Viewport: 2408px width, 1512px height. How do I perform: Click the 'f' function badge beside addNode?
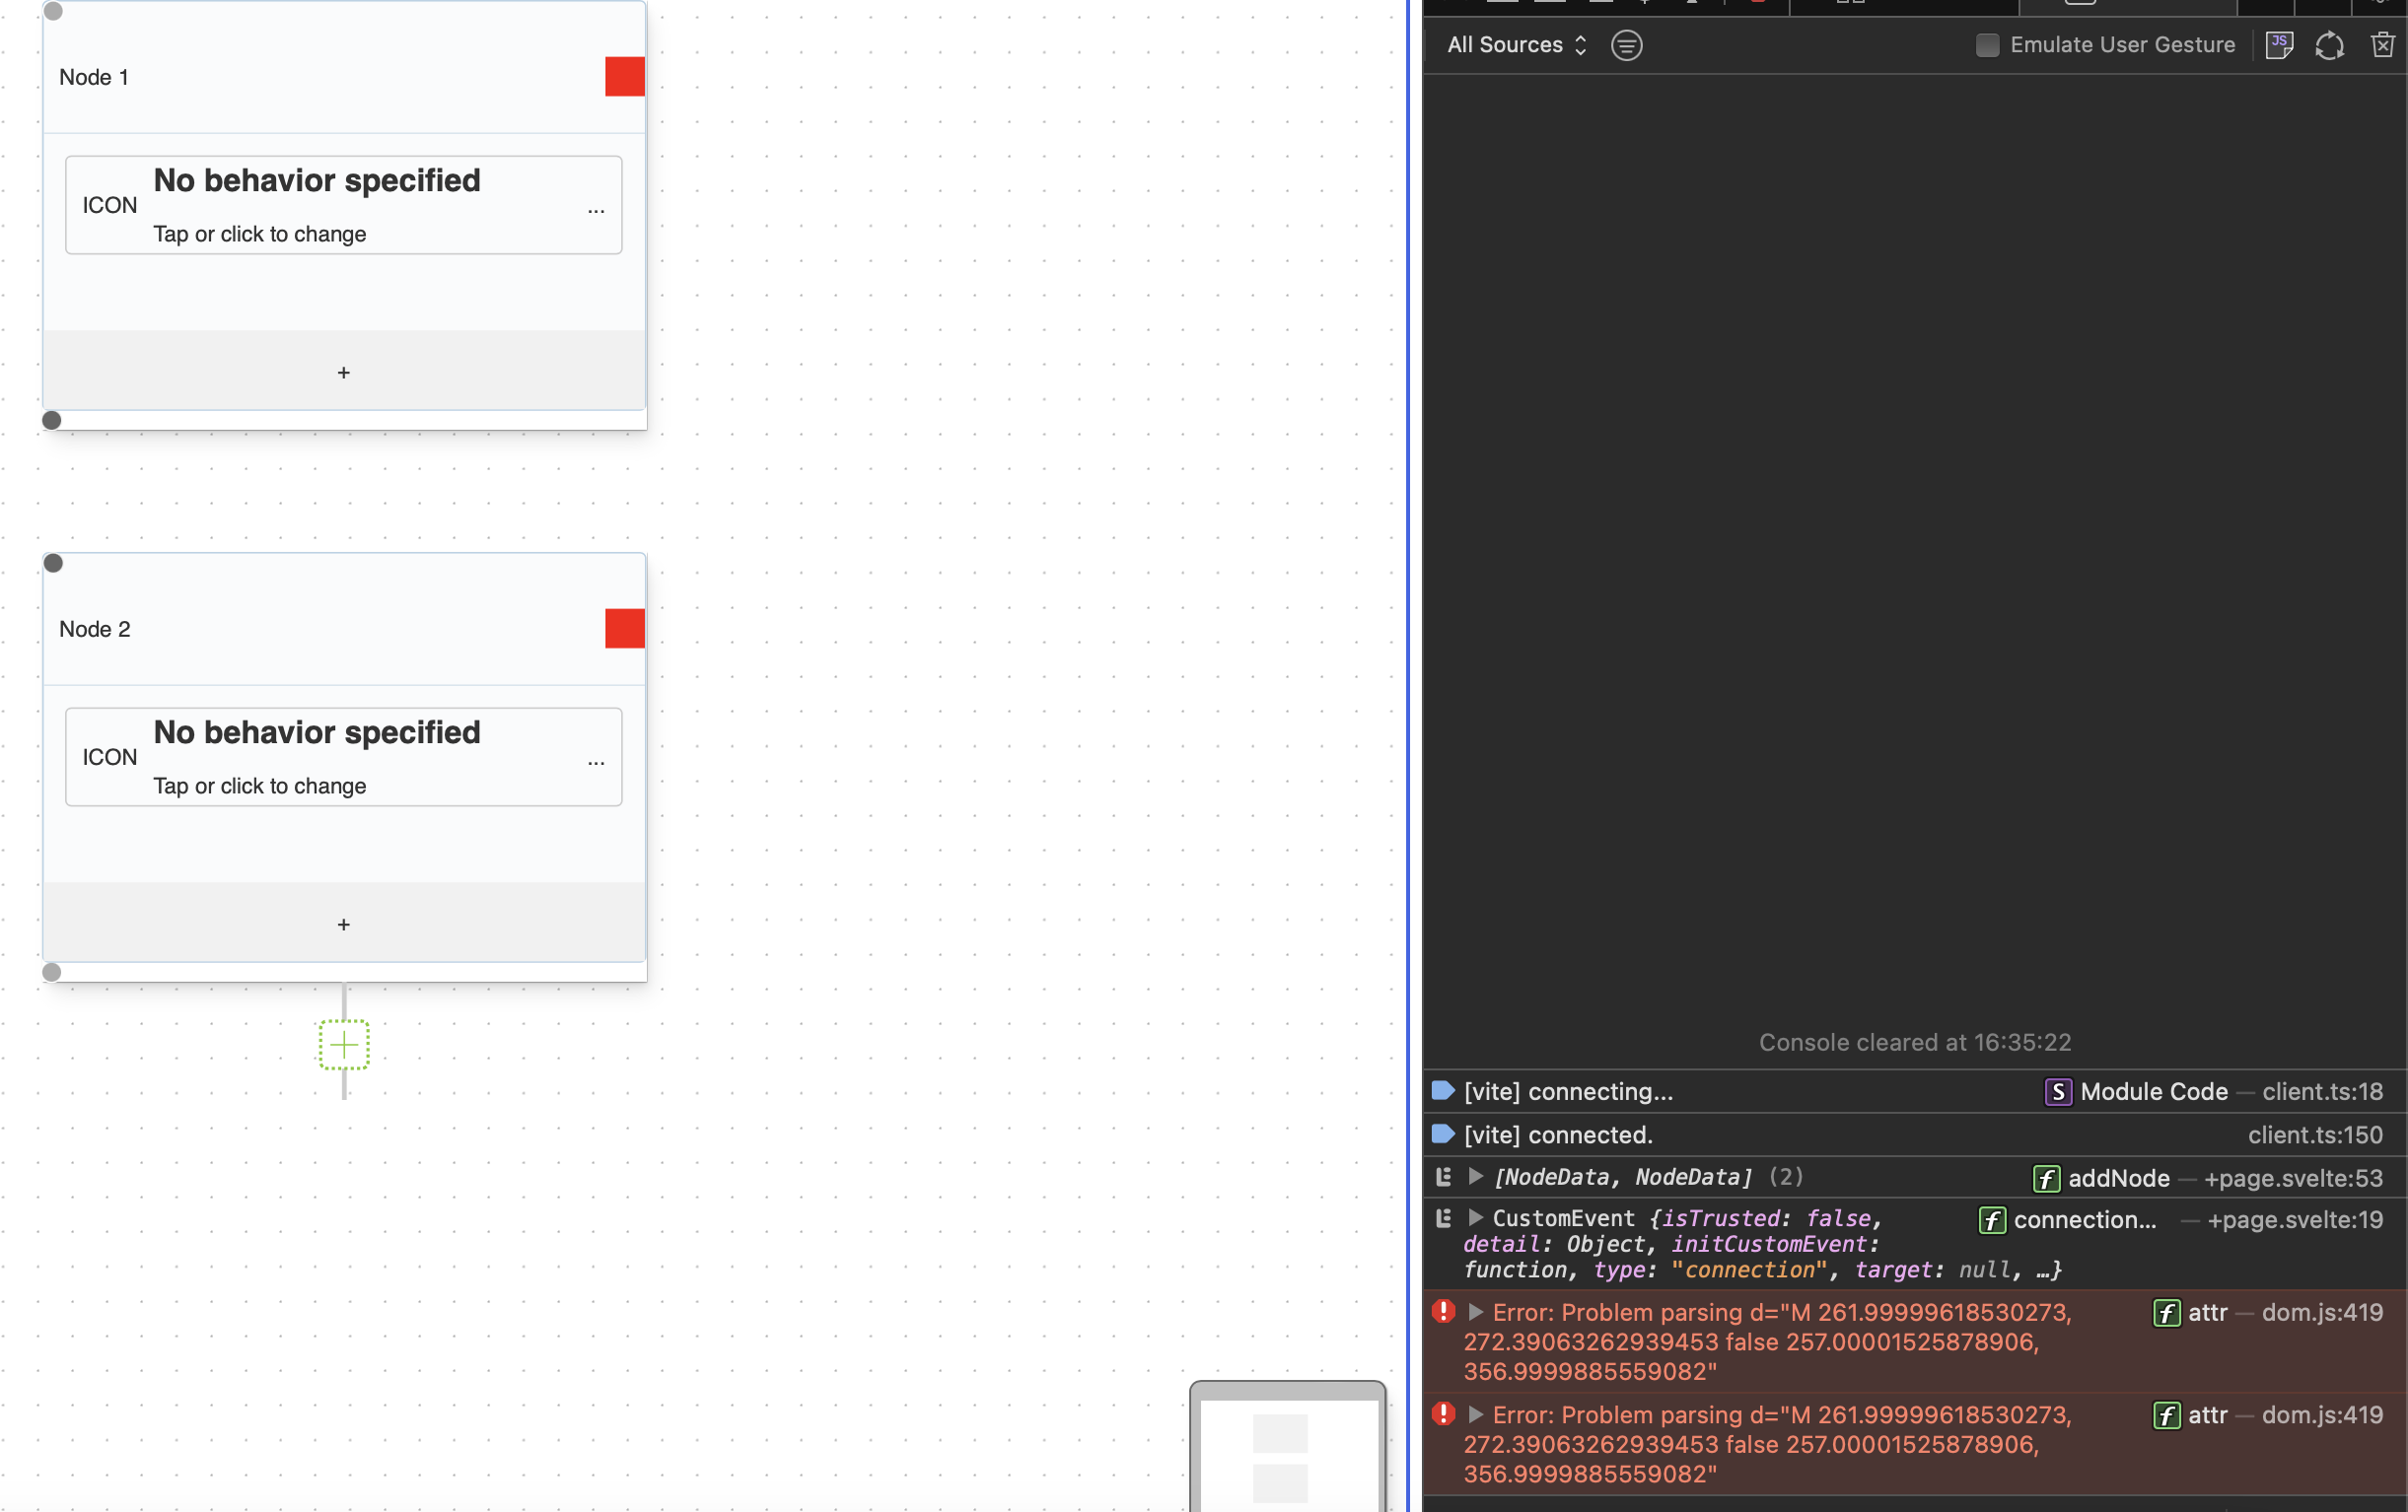2047,1179
